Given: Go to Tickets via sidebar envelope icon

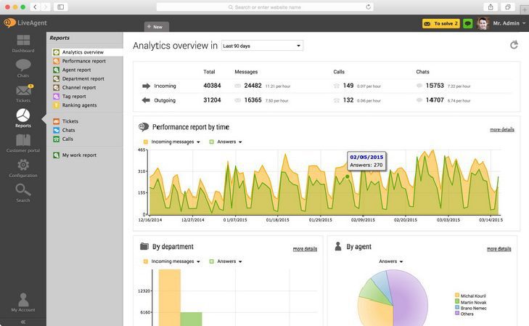Looking at the screenshot, I should click(x=23, y=93).
